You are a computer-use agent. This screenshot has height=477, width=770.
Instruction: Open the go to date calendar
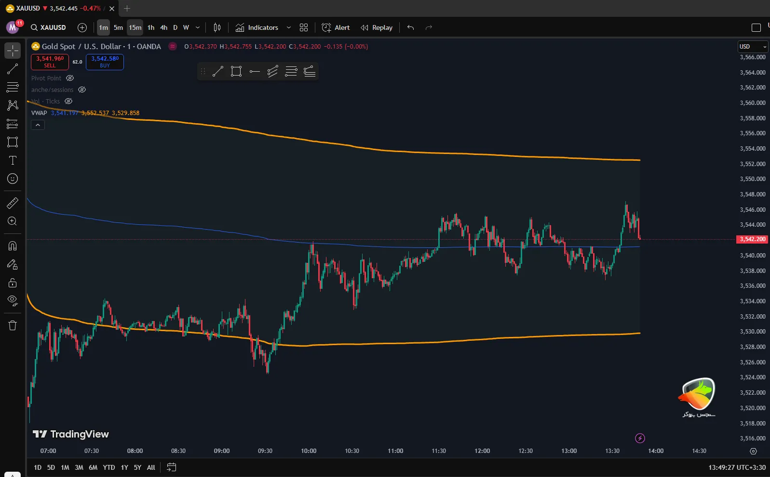(172, 467)
